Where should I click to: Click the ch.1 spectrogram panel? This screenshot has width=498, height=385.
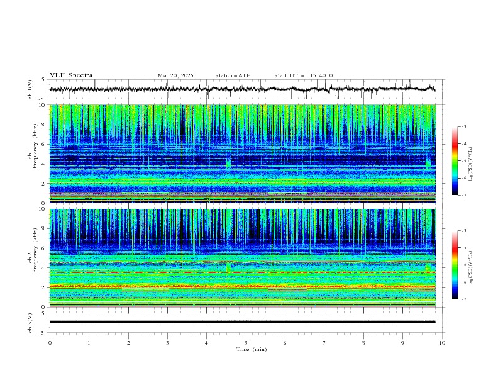[243, 153]
